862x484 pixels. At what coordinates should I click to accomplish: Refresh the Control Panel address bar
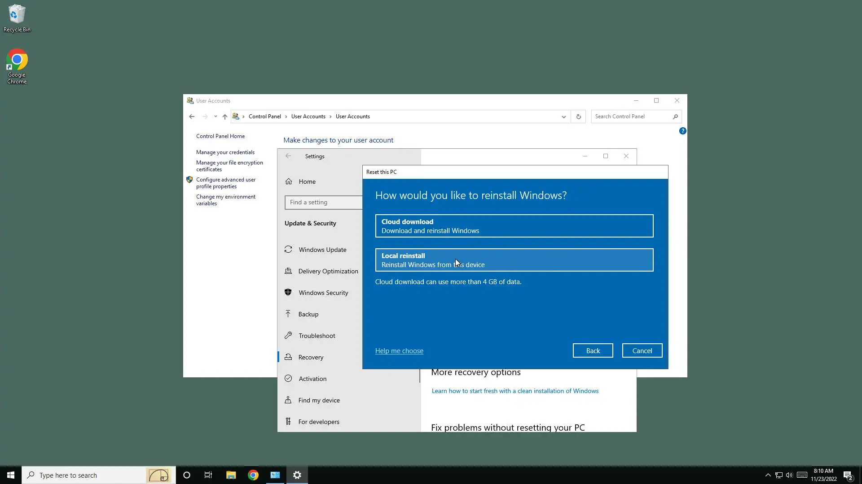[x=578, y=117]
